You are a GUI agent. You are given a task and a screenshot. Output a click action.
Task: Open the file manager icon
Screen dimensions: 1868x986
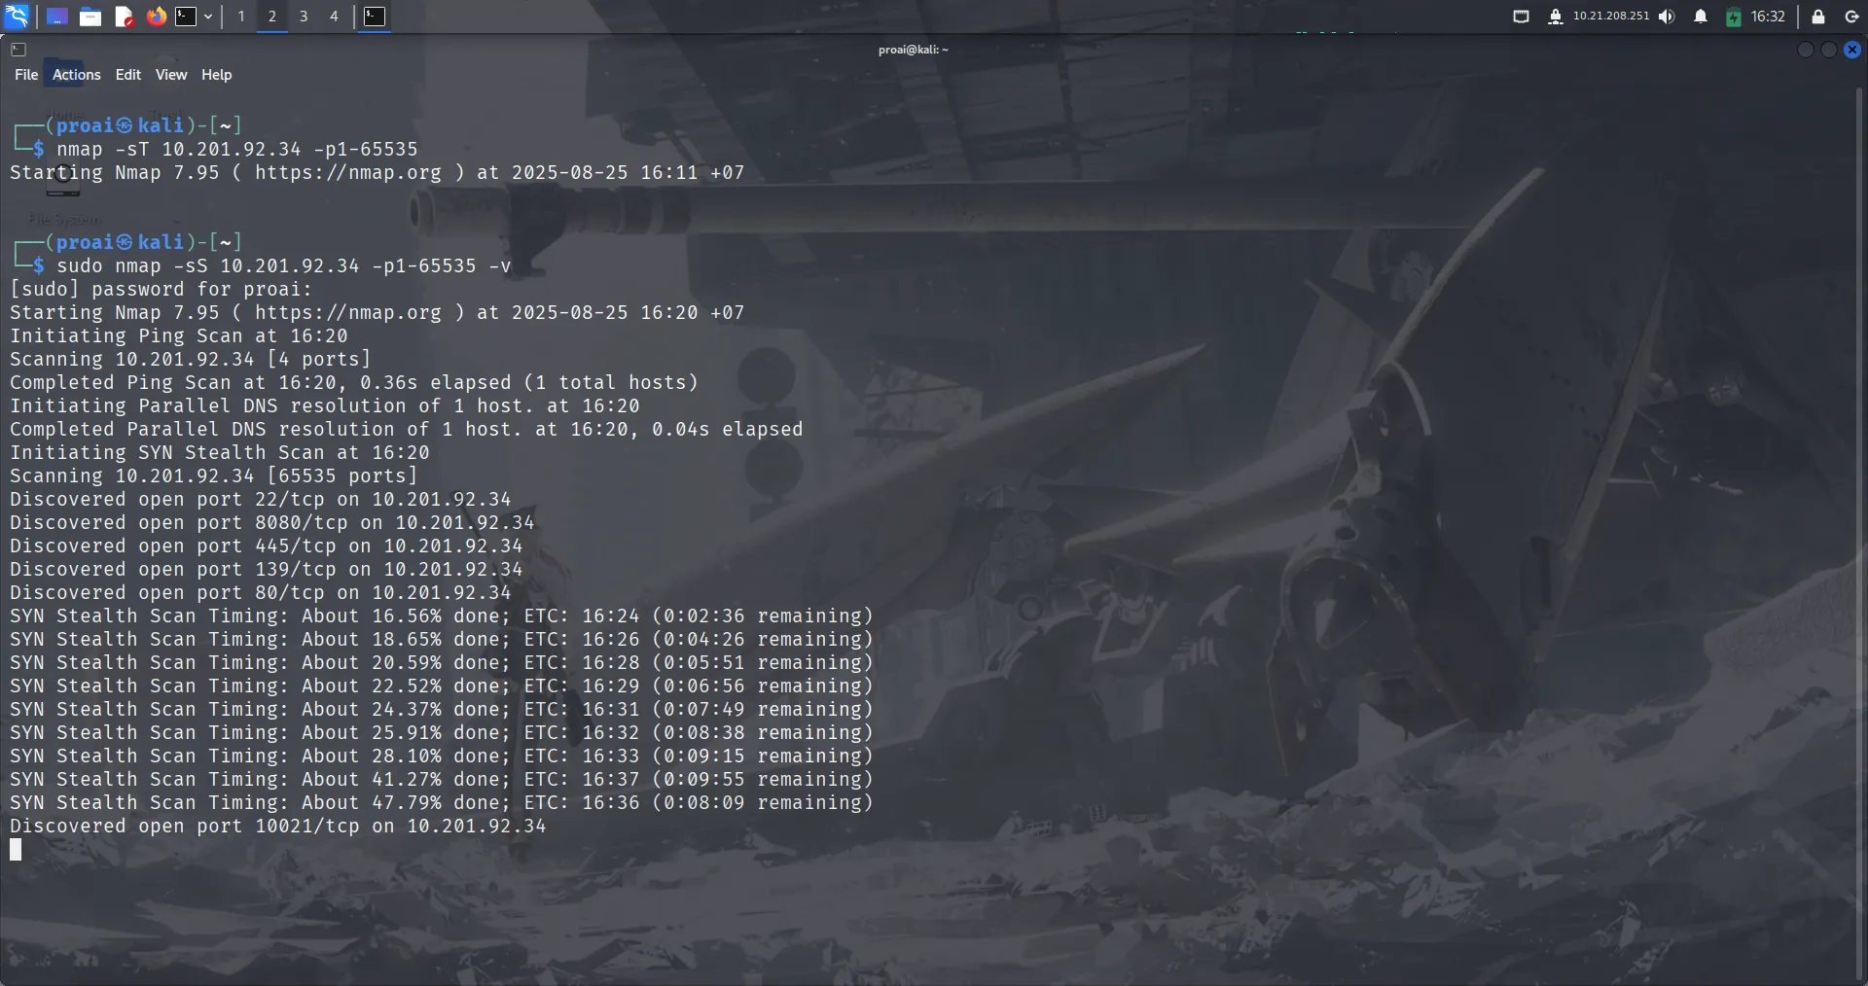pyautogui.click(x=90, y=17)
